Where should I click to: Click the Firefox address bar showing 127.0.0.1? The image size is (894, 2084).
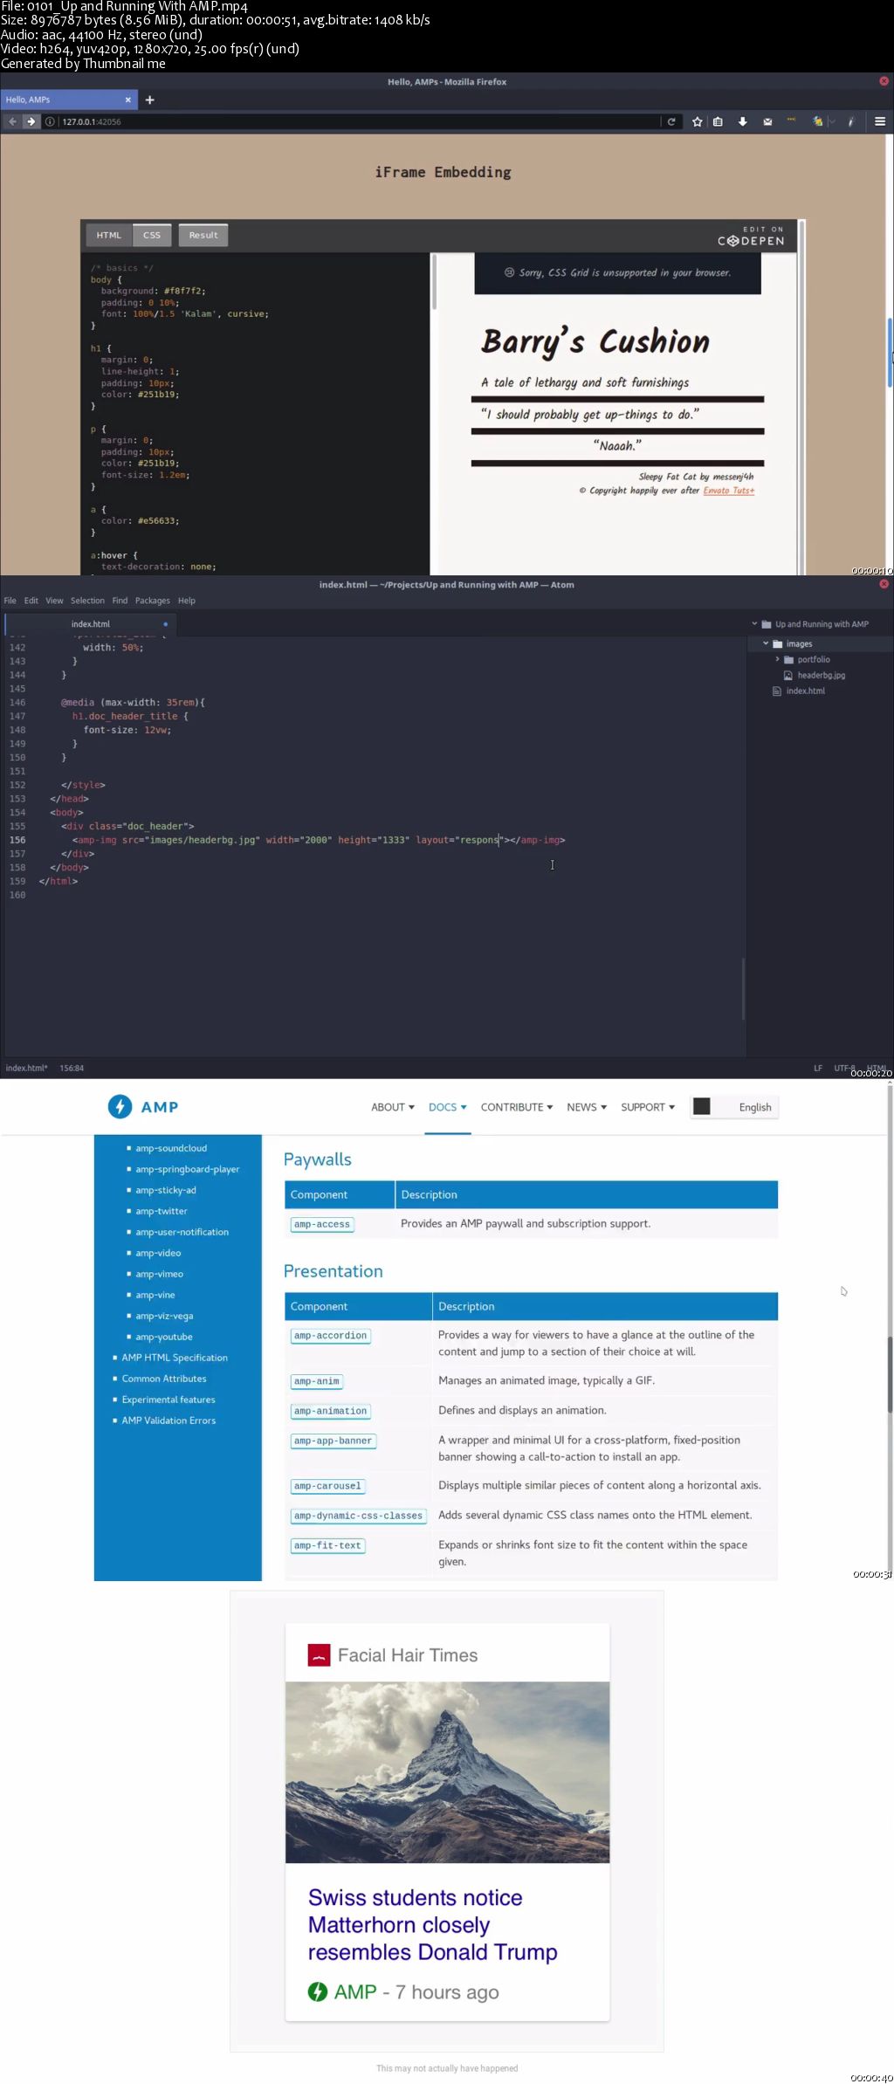tap(358, 121)
